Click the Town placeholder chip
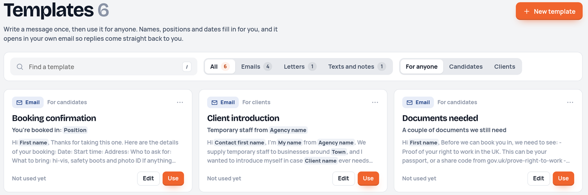This screenshot has width=588, height=195. 339,152
